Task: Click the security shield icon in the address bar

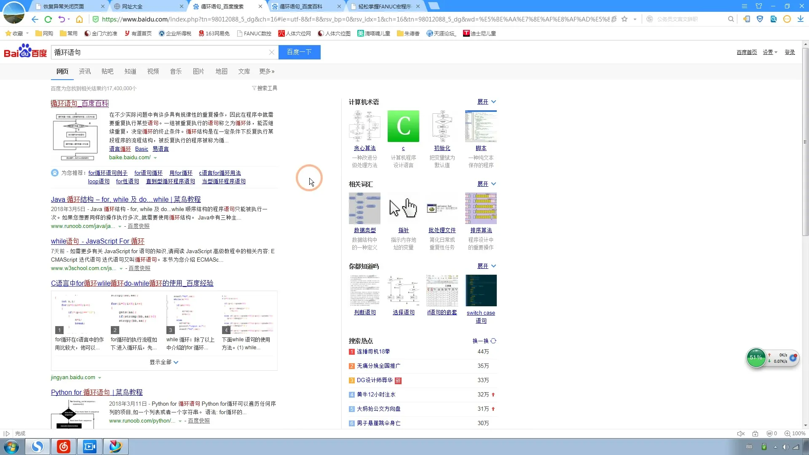Action: coord(96,19)
